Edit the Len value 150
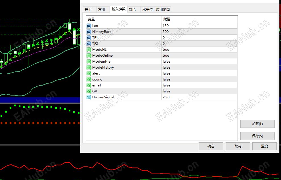The width and height of the screenshot is (281, 180). [200, 26]
